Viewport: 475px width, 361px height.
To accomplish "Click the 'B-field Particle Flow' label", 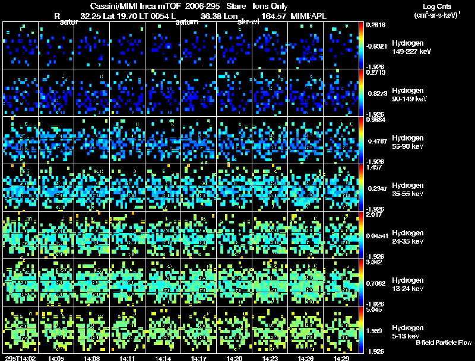I will pos(444,343).
